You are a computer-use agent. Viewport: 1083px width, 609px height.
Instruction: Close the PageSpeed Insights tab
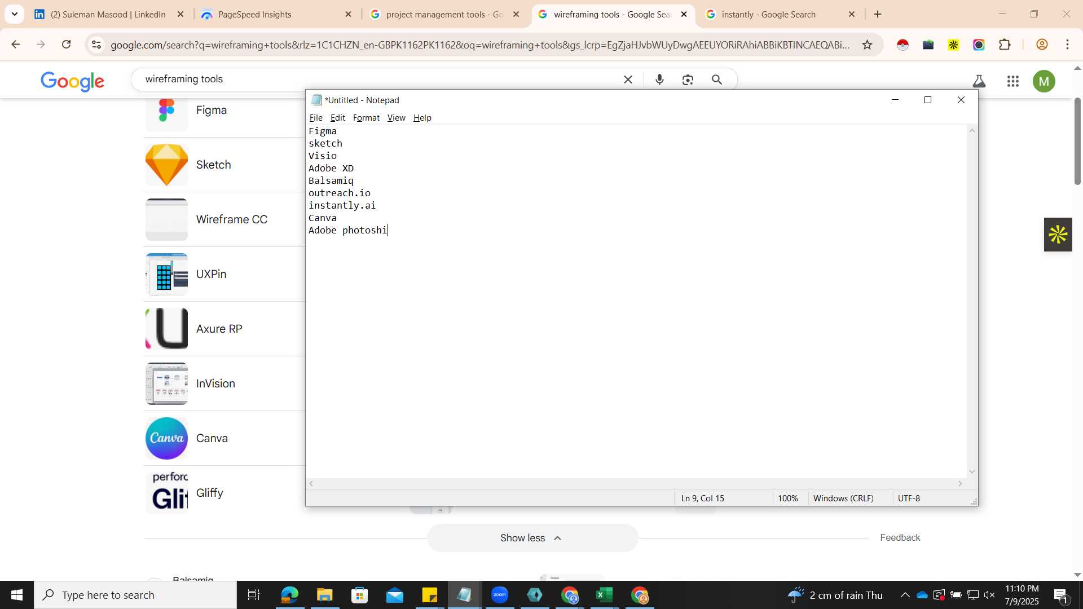[x=348, y=15]
